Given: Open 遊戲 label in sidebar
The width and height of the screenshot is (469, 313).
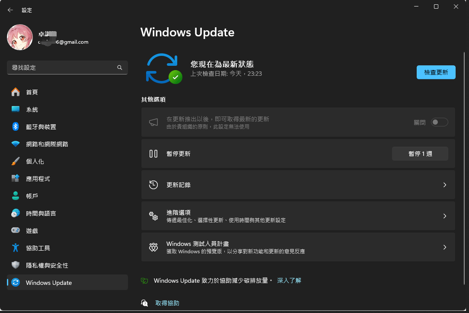Looking at the screenshot, I should 32,231.
